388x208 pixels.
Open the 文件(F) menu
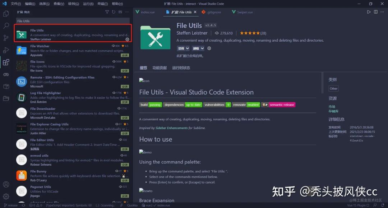[x=15, y=4]
